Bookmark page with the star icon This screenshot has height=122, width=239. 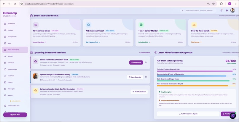213,4
